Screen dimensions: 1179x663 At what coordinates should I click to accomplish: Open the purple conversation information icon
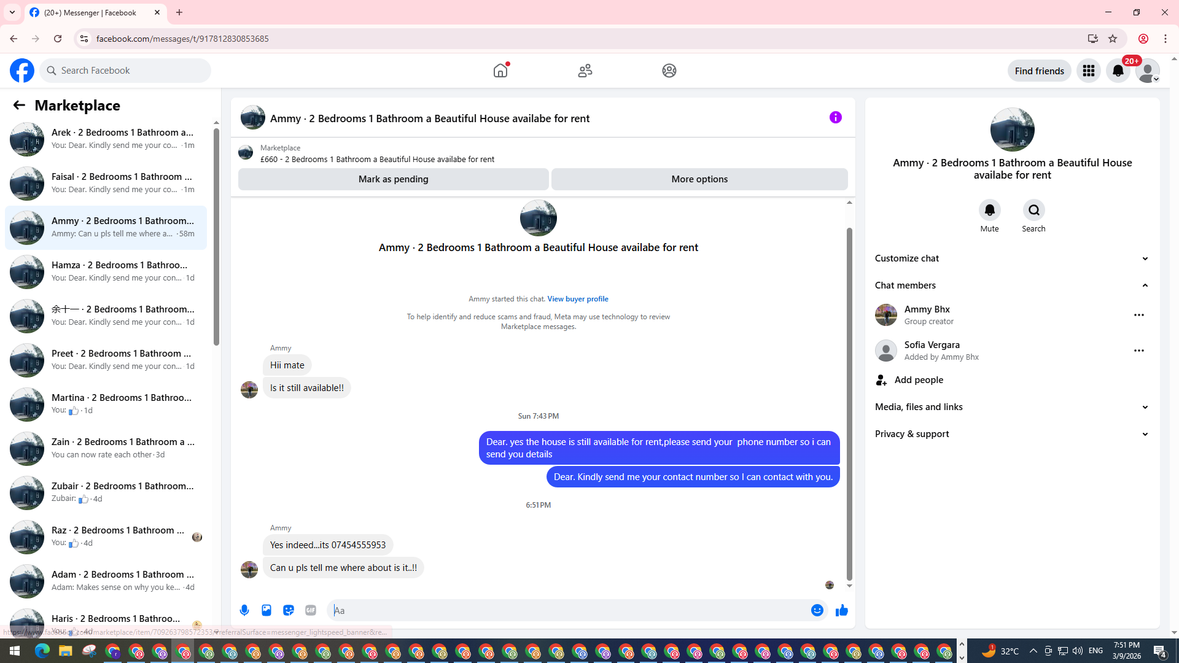[x=835, y=117]
